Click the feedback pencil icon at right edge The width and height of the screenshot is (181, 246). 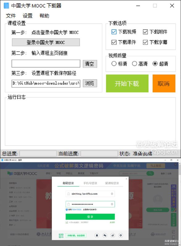coord(174,232)
